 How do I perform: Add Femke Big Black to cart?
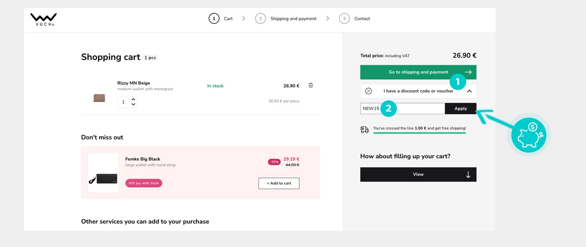tap(279, 183)
